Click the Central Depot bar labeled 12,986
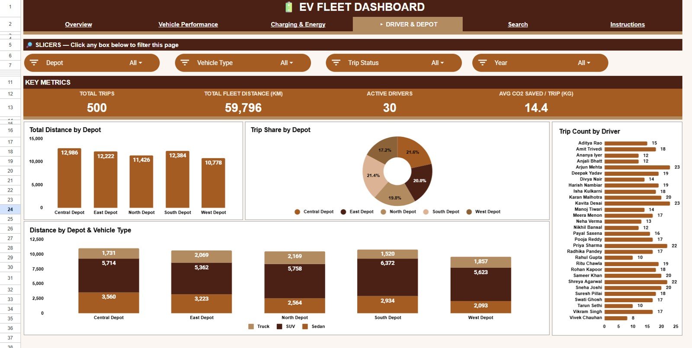Image resolution: width=692 pixels, height=348 pixels. point(70,178)
